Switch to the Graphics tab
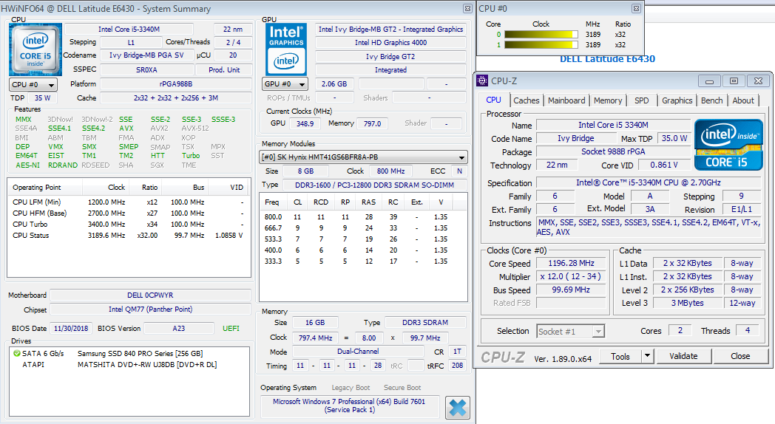 677,100
